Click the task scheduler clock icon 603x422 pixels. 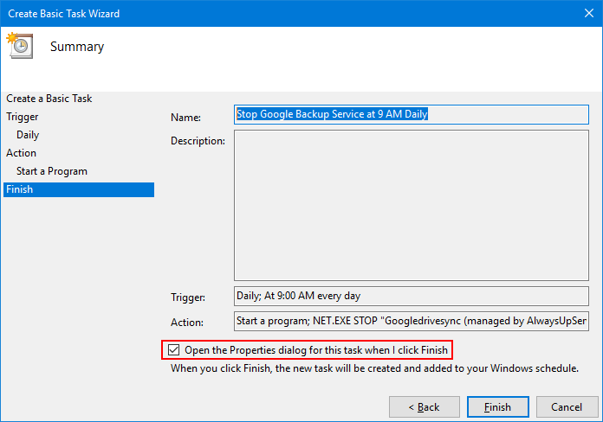coord(20,45)
